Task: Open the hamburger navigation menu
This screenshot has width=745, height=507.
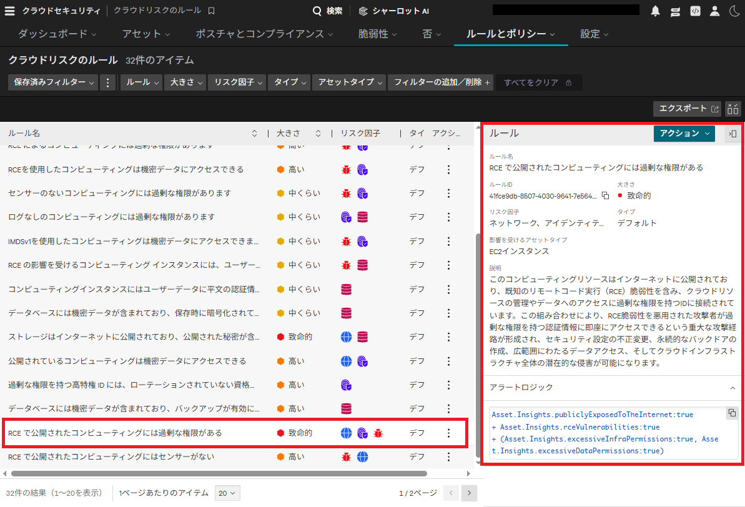Action: click(9, 11)
